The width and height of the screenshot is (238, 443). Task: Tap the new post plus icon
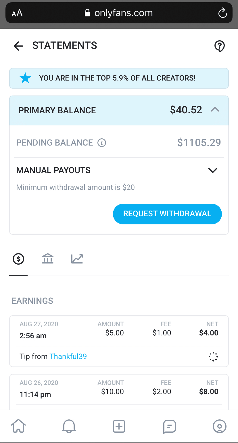[x=119, y=426]
